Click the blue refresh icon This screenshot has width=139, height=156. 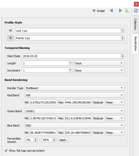click(x=136, y=11)
